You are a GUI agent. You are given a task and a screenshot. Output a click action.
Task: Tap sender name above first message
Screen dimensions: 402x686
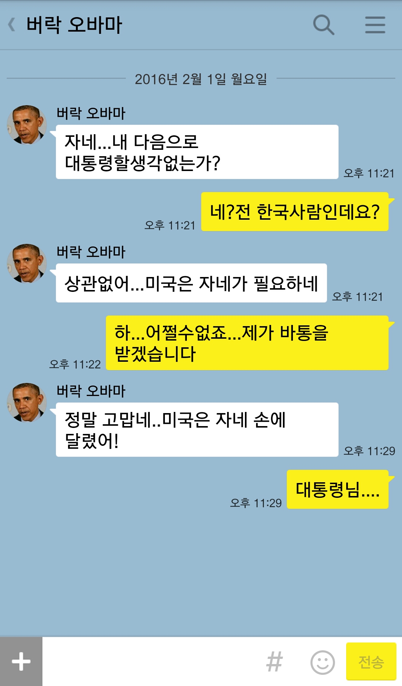(91, 113)
